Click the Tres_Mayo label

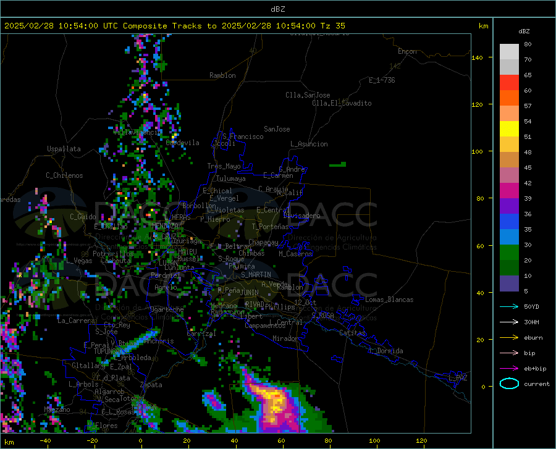224,166
